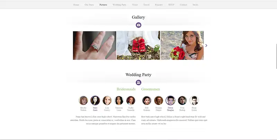Click the purple camera icon under Gallery
The width and height of the screenshot is (277, 140).
138,25
